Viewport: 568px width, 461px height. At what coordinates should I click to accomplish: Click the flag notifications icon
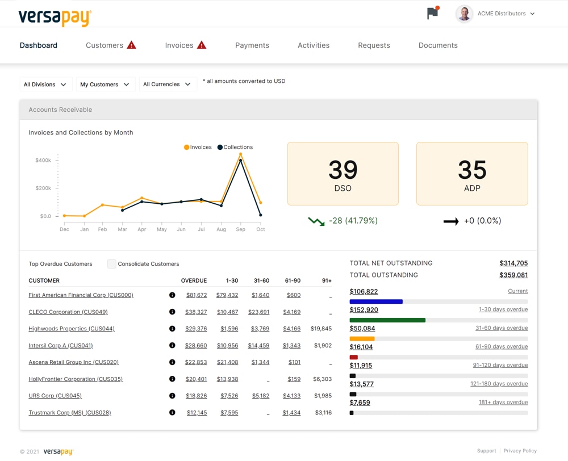click(x=432, y=13)
